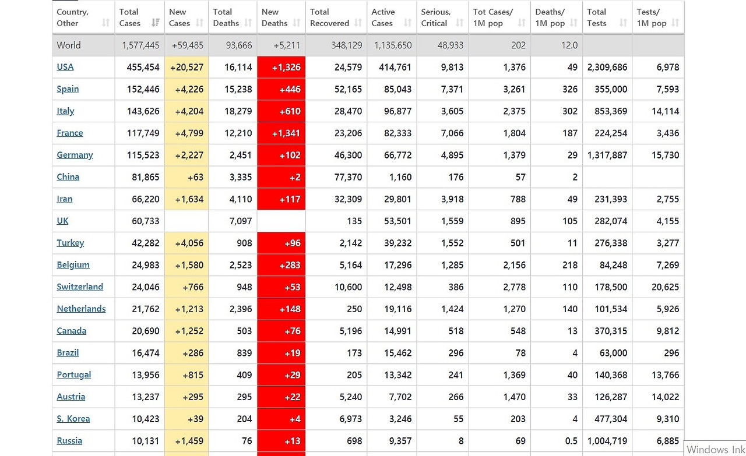Select France new deaths cell +1,341
This screenshot has width=746, height=456.
point(281,133)
